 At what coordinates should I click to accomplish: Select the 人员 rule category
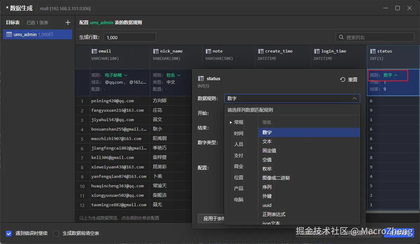239,144
